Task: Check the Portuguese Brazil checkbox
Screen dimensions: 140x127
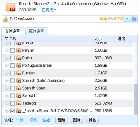Action: [x=13, y=66]
